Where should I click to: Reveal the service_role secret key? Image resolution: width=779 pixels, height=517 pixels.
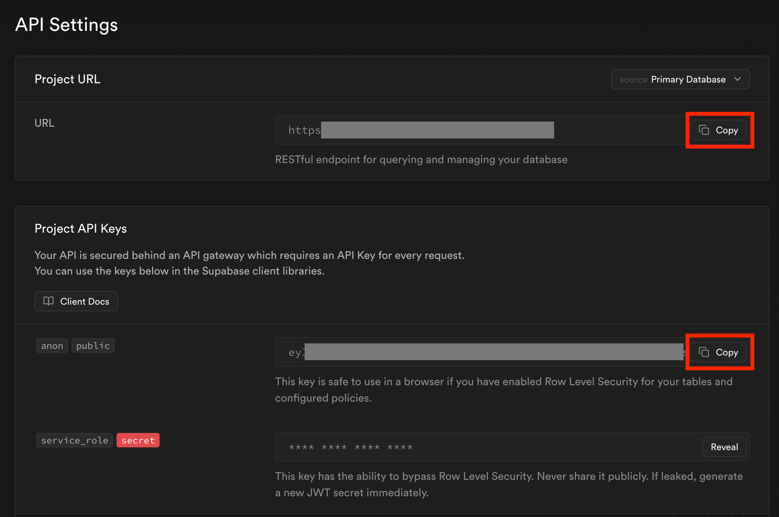coord(724,447)
